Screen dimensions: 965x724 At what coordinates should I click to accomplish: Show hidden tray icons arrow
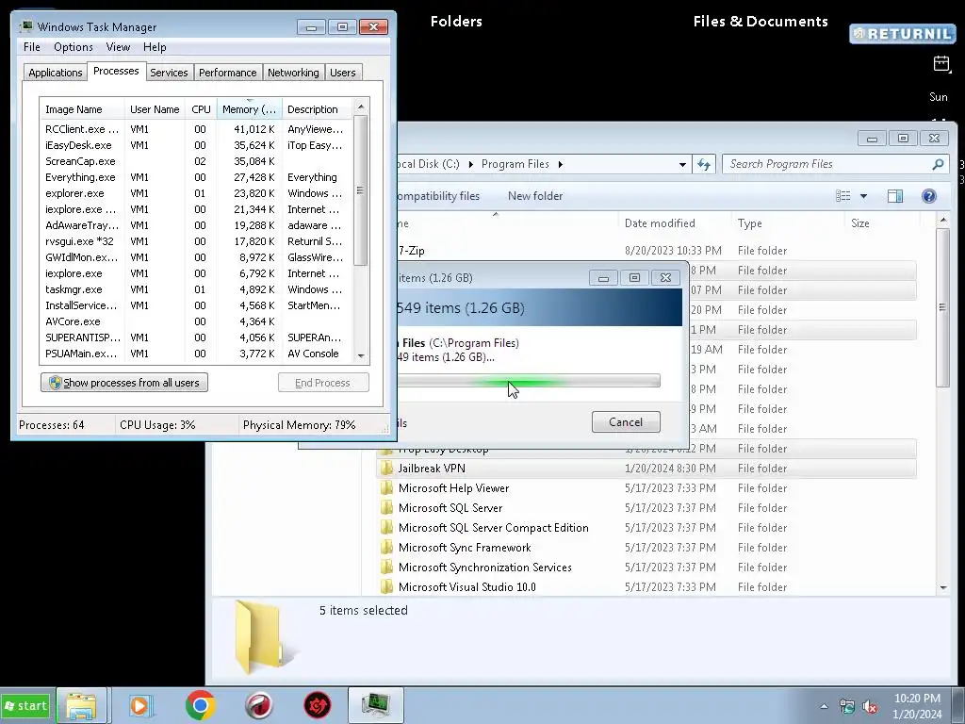[x=824, y=706]
